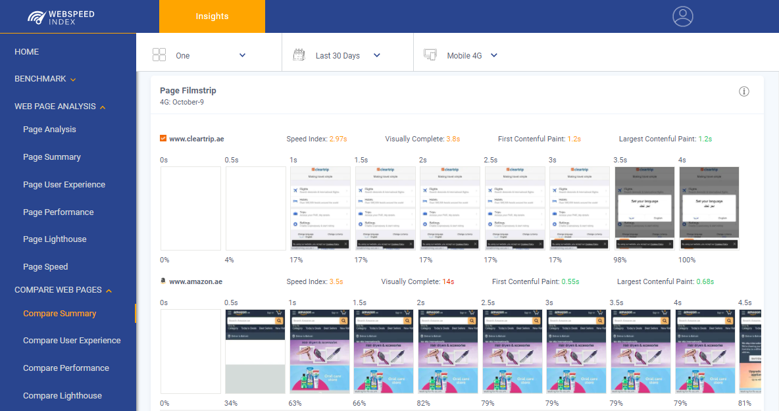Click the Amazon favicon next to www.amazon.ae
The height and width of the screenshot is (411, 779).
tap(163, 281)
